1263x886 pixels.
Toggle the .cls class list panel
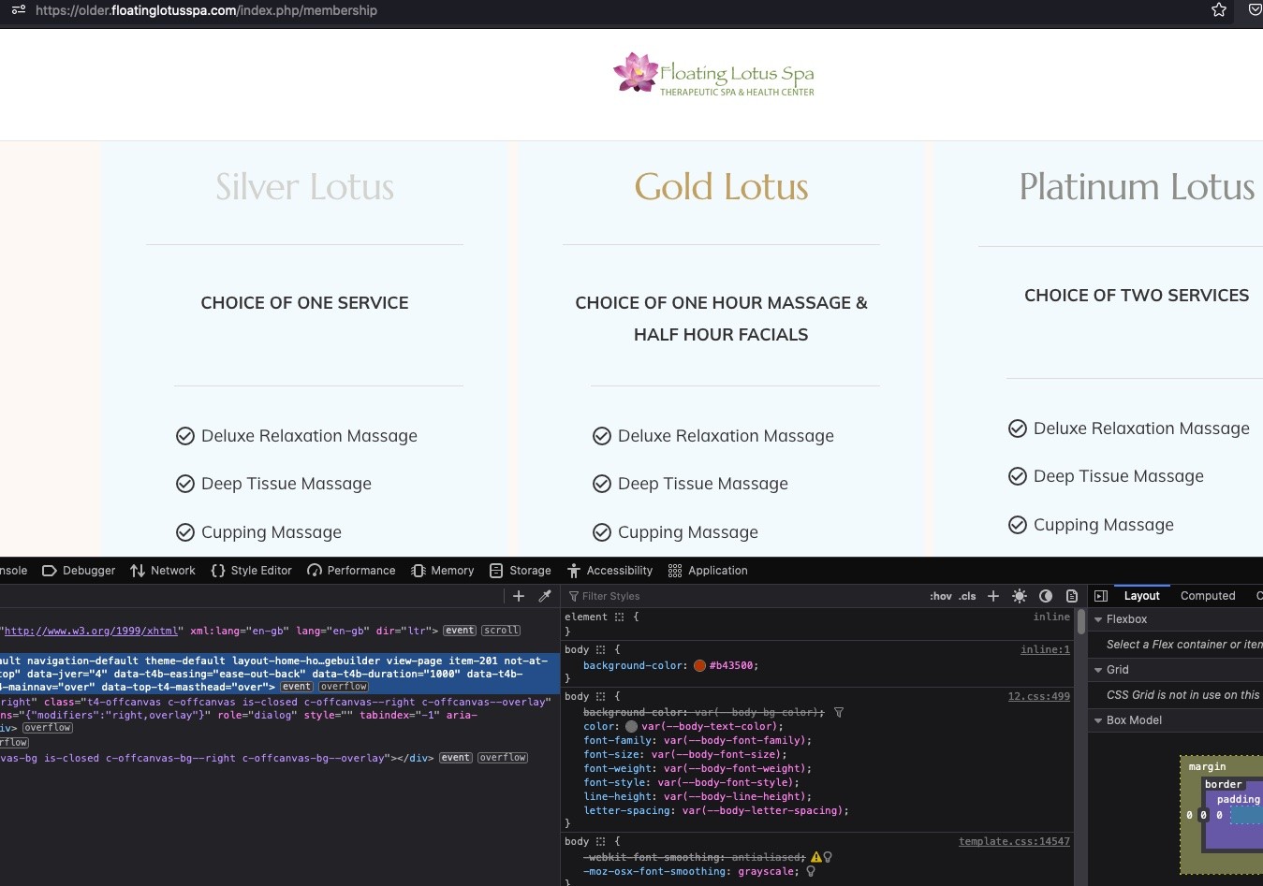[967, 596]
